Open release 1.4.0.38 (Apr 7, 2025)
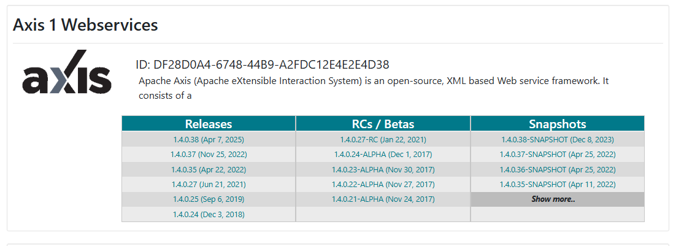This screenshot has height=246, width=684. click(209, 140)
